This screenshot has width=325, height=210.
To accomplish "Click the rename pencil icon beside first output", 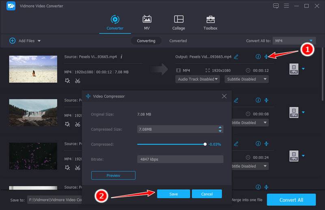I will [236, 56].
